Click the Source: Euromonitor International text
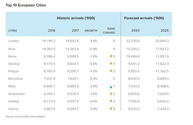The width and height of the screenshot is (193, 125). [25, 117]
